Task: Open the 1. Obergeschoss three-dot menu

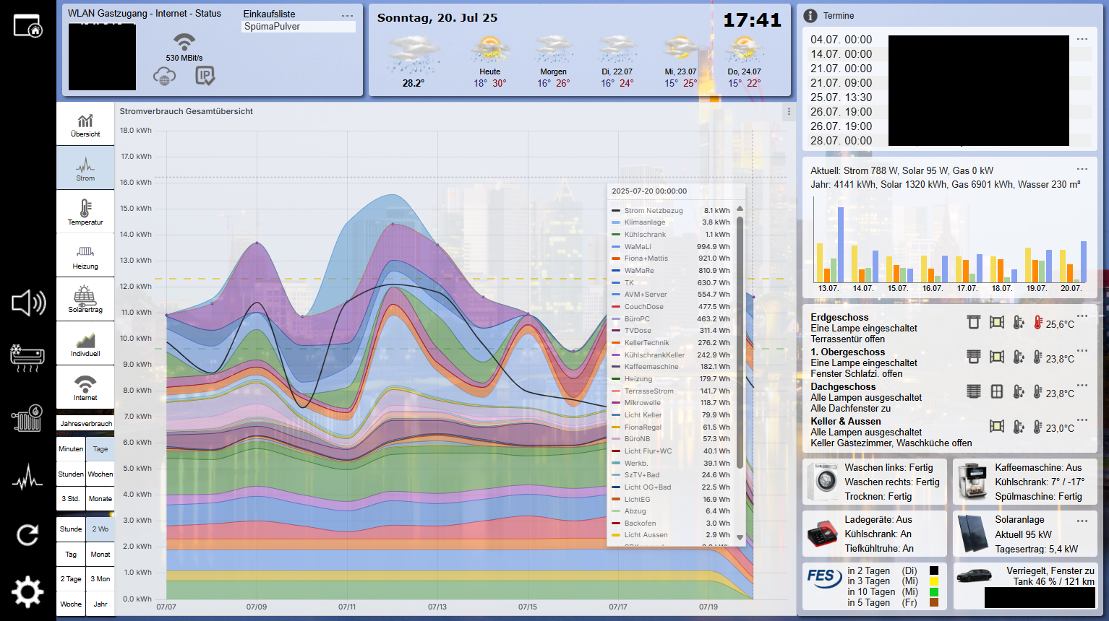Action: 1082,351
